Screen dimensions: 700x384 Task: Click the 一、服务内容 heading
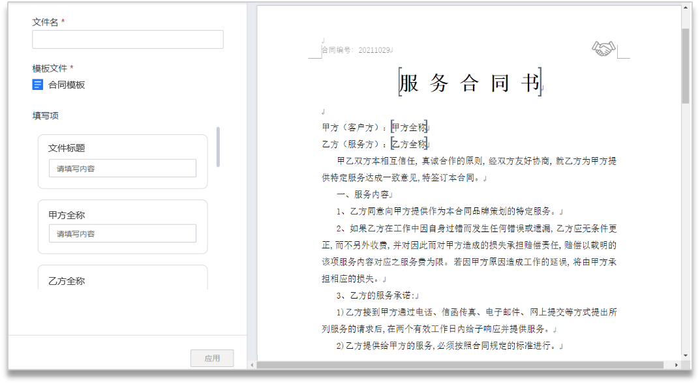click(363, 194)
